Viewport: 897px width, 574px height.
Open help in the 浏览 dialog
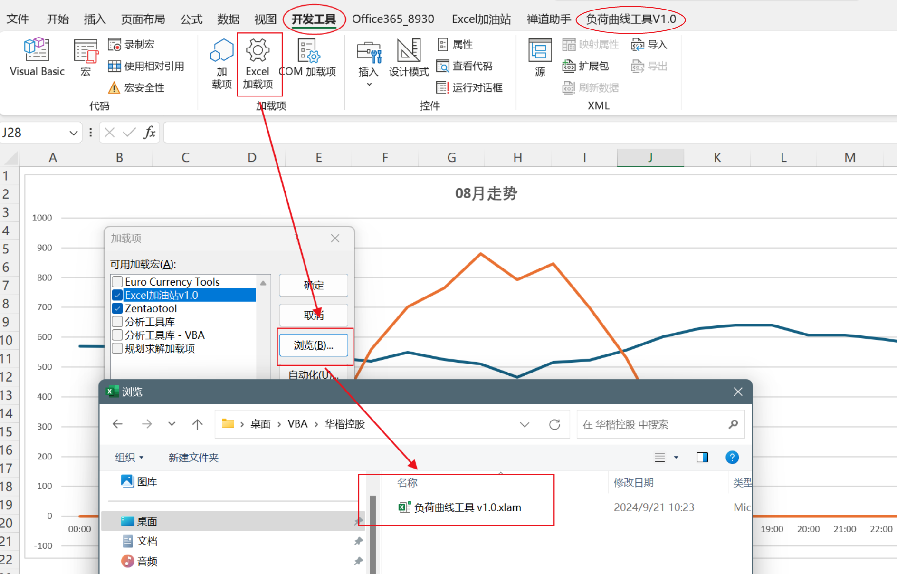click(732, 457)
